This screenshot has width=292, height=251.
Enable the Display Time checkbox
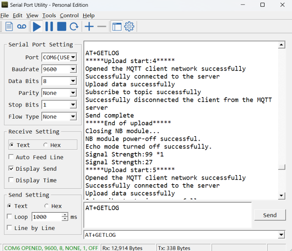11,180
